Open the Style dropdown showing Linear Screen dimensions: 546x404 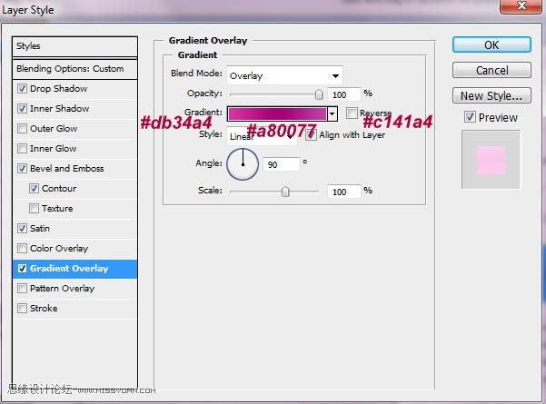pyautogui.click(x=263, y=136)
